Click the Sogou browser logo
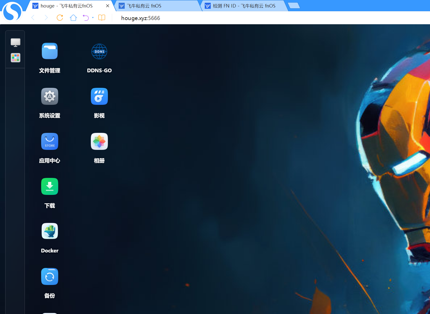This screenshot has width=430, height=314. coord(12,12)
